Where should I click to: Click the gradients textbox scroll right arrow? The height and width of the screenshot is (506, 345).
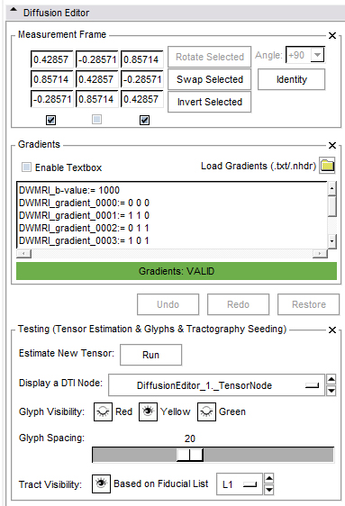(x=320, y=254)
